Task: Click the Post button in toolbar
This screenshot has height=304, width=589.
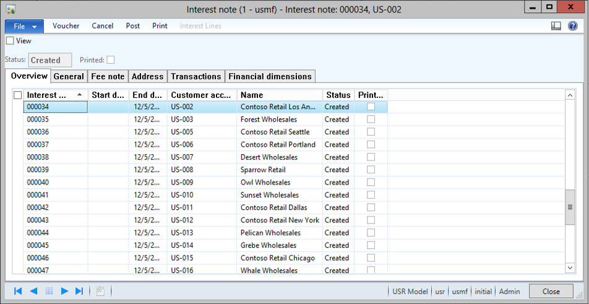Action: pyautogui.click(x=132, y=26)
